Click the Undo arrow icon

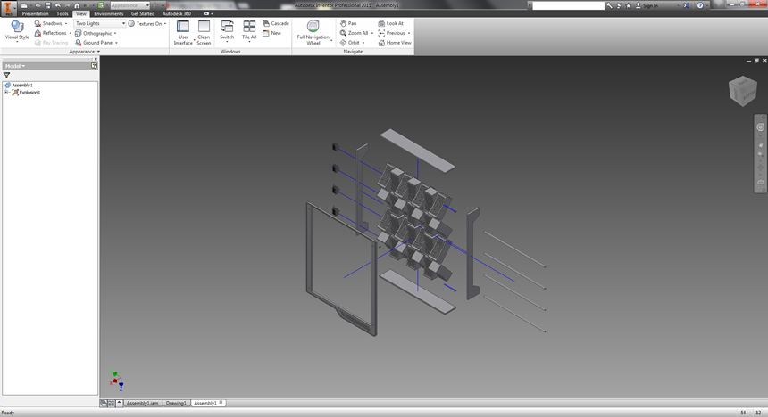coord(57,5)
